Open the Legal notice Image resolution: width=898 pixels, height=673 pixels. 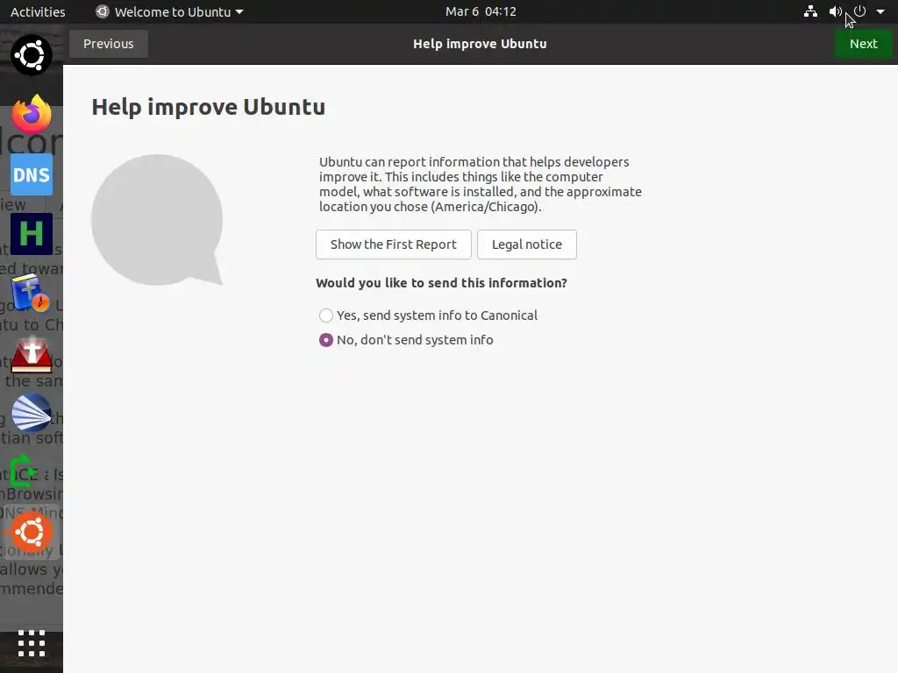coord(527,244)
